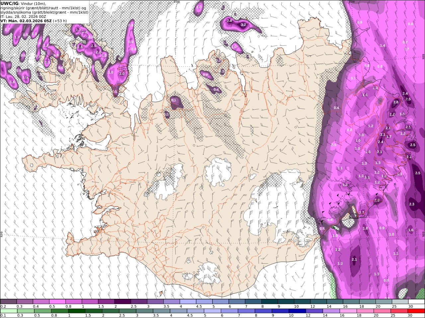Click the 0.1 label on the rain scale
The image size is (425, 318).
tap(3, 315)
